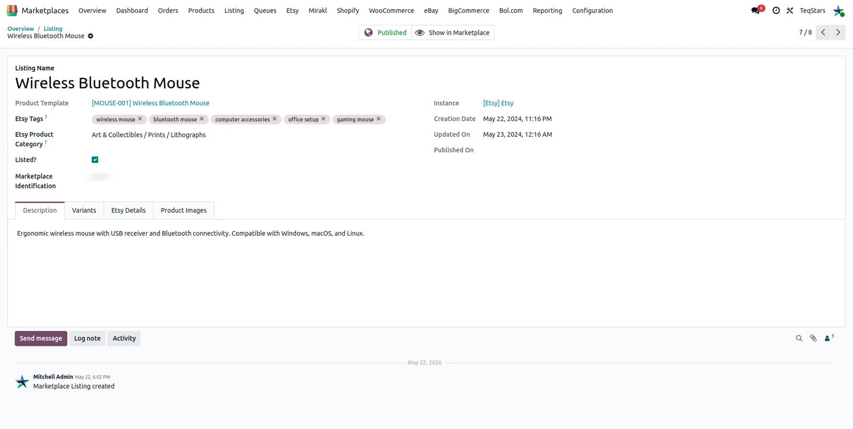Open the Dashboard menu item
The height and width of the screenshot is (429, 853).
[x=132, y=11]
